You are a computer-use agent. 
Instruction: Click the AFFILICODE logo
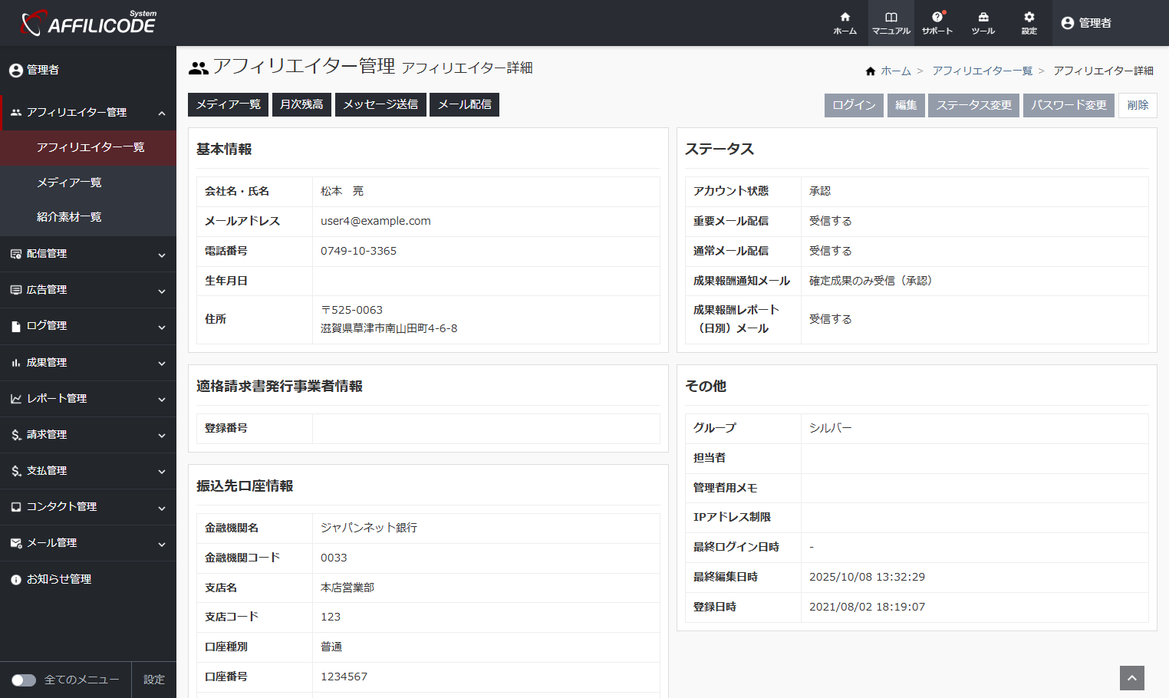[x=88, y=23]
